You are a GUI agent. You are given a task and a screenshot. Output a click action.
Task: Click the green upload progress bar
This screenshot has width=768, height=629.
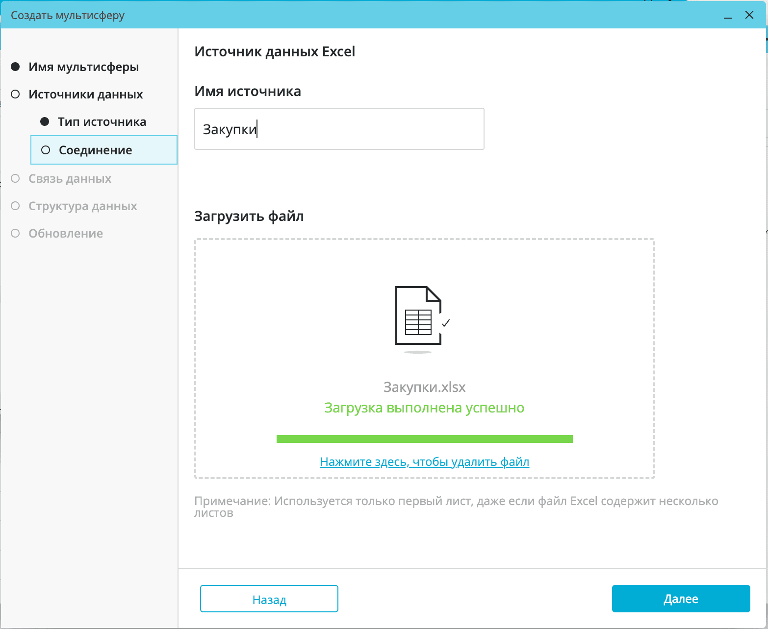click(424, 438)
